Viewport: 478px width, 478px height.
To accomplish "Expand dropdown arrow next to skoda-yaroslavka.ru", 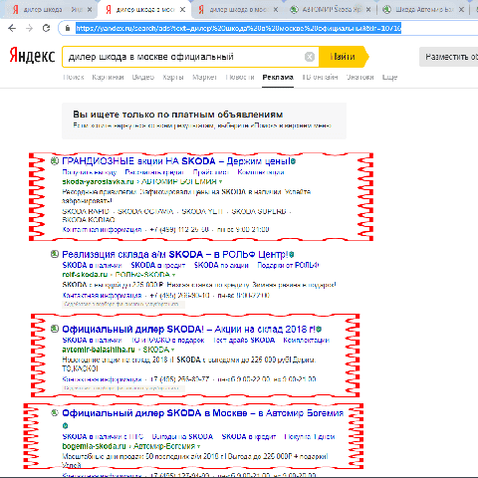I will click(x=220, y=182).
